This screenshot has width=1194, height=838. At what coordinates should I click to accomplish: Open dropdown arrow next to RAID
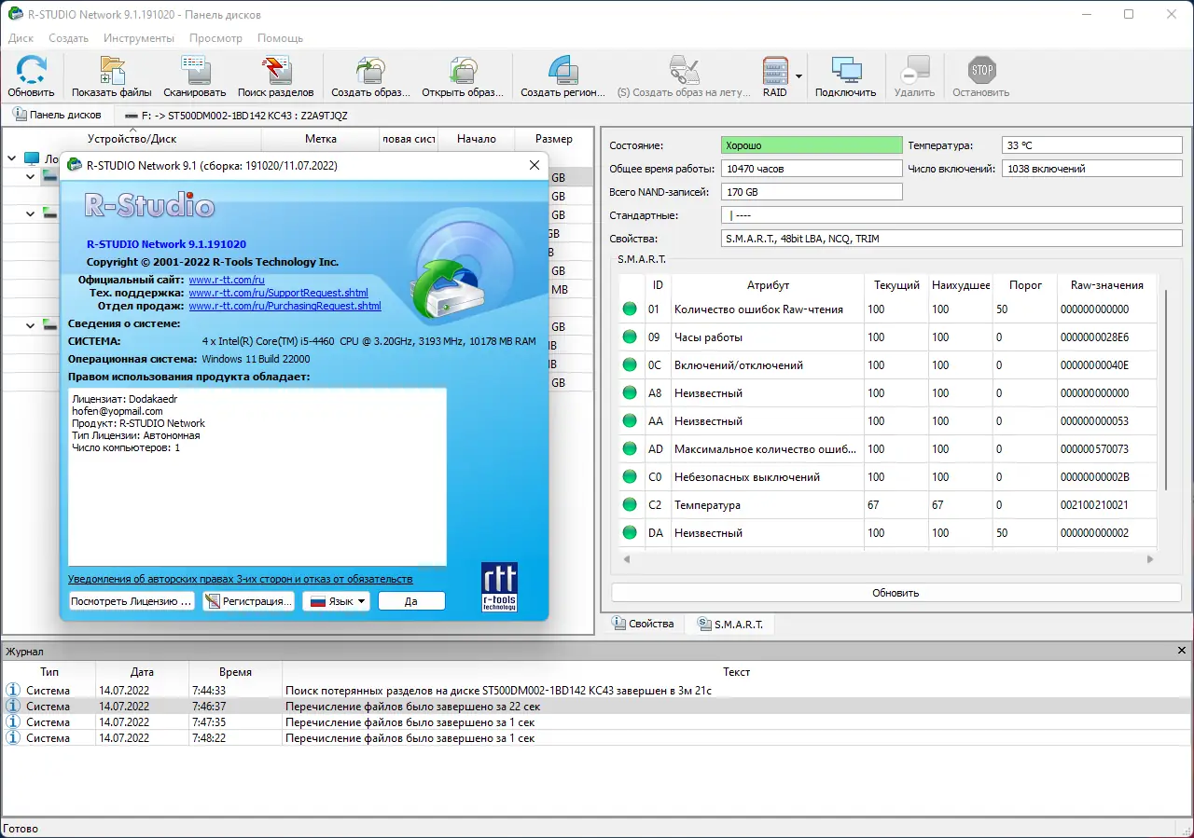(798, 76)
